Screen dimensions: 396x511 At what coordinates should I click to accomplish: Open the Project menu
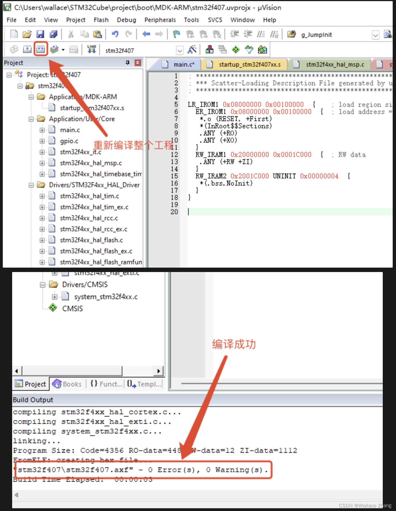coord(76,20)
